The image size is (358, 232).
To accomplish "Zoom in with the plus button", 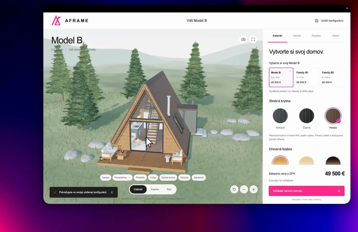I will coord(253,189).
